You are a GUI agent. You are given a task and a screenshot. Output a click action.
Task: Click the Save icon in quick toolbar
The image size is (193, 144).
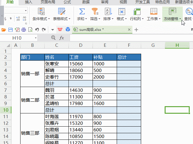[x=10, y=30]
